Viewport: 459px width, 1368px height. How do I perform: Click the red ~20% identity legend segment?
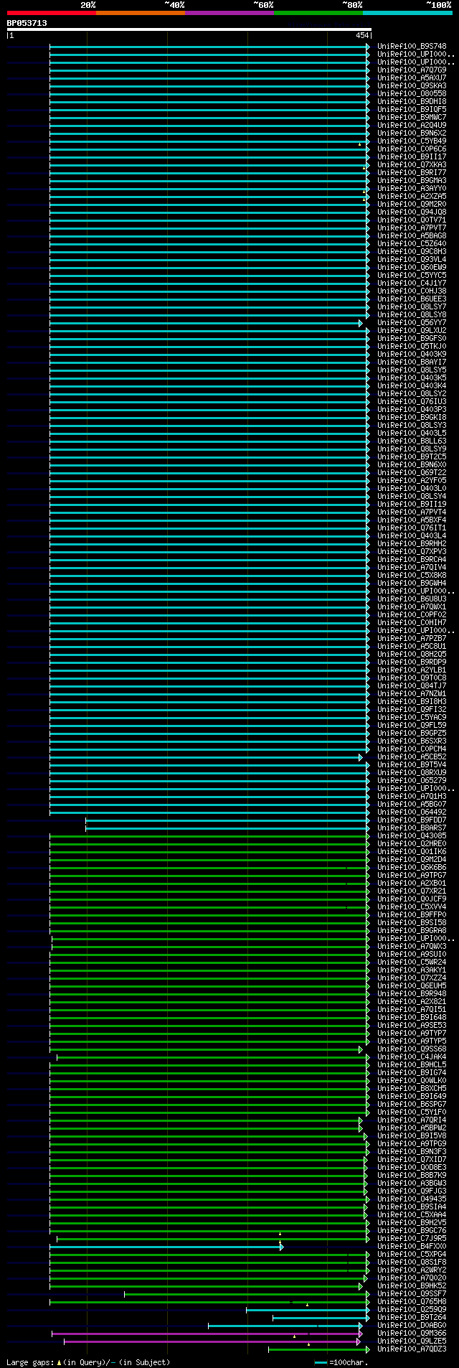point(52,13)
